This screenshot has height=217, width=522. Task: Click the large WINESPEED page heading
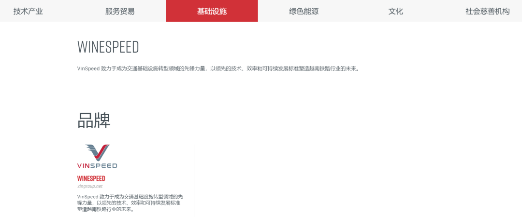(108, 47)
